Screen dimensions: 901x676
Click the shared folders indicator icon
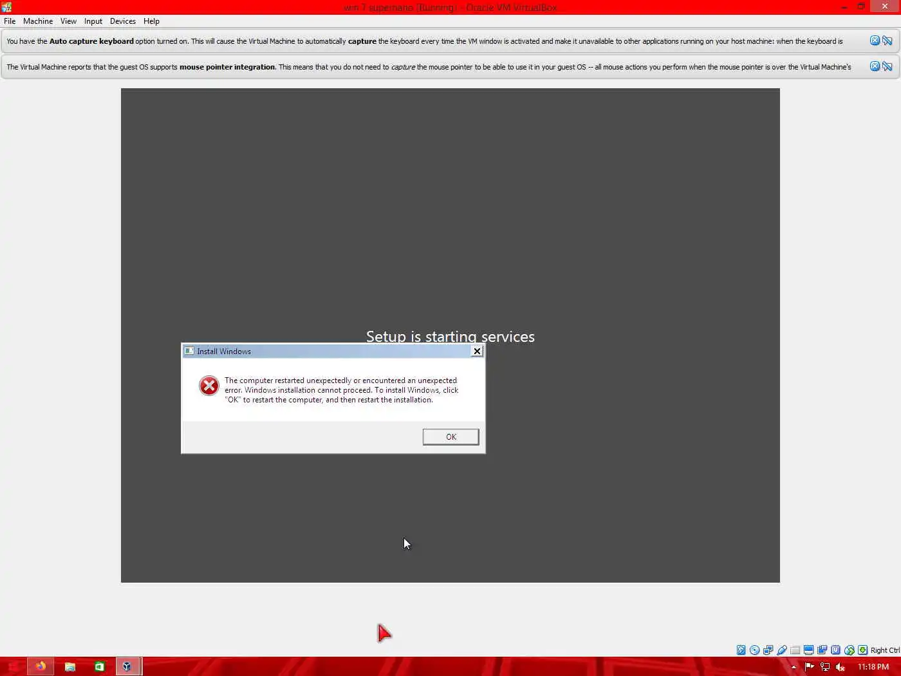[795, 650]
